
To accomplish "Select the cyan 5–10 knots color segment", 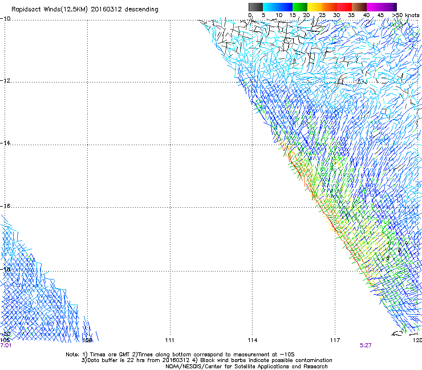I will click(x=270, y=7).
